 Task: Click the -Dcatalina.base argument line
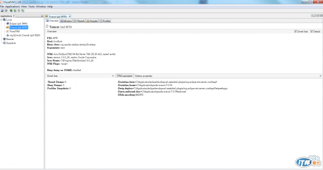click(167, 82)
